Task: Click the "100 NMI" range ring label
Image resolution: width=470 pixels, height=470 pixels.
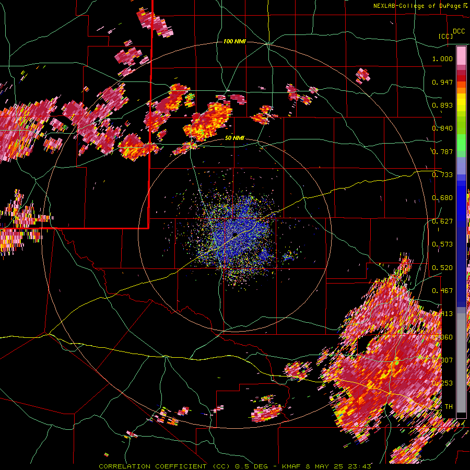Action: pyautogui.click(x=234, y=41)
